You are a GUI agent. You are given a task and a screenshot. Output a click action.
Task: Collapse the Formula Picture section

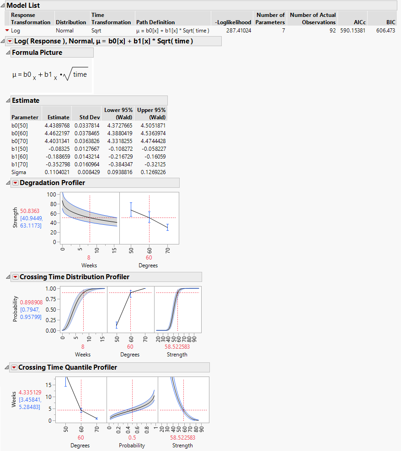8,53
